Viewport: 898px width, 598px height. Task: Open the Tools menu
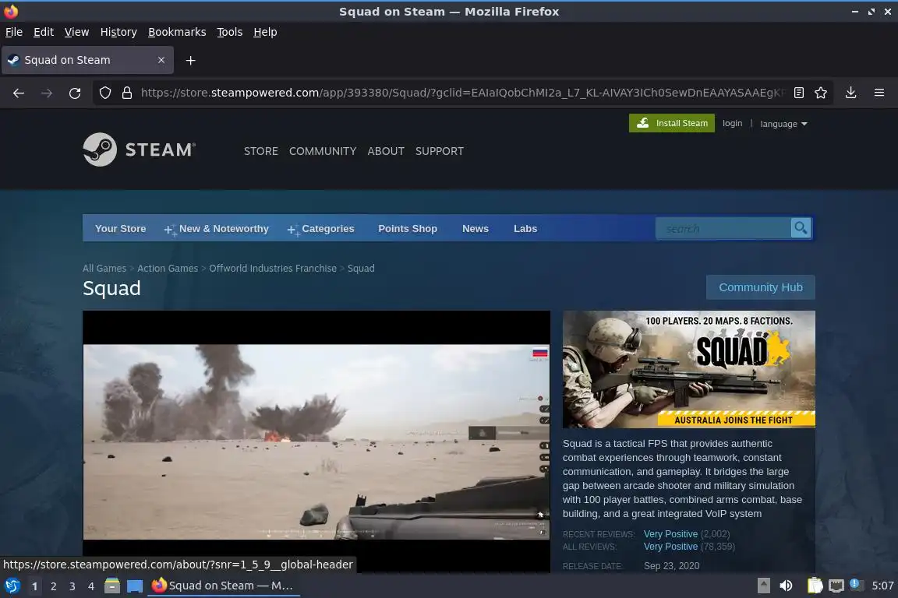230,32
